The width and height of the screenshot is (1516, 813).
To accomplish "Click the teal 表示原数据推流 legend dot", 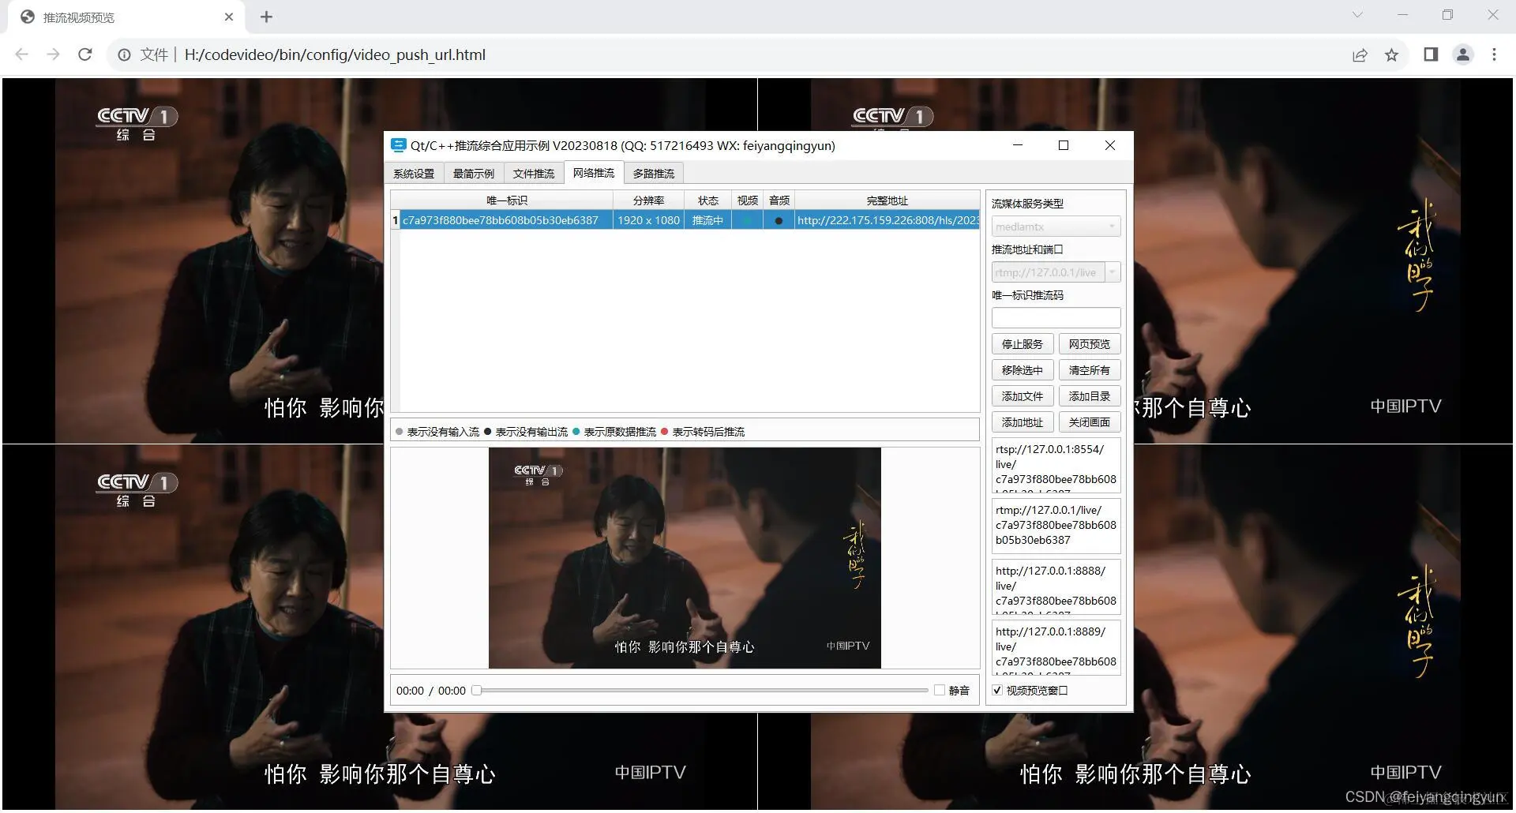I will coord(578,432).
